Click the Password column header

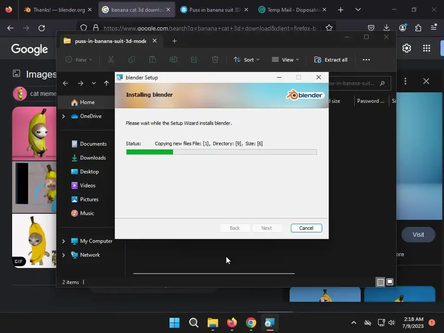pyautogui.click(x=371, y=101)
